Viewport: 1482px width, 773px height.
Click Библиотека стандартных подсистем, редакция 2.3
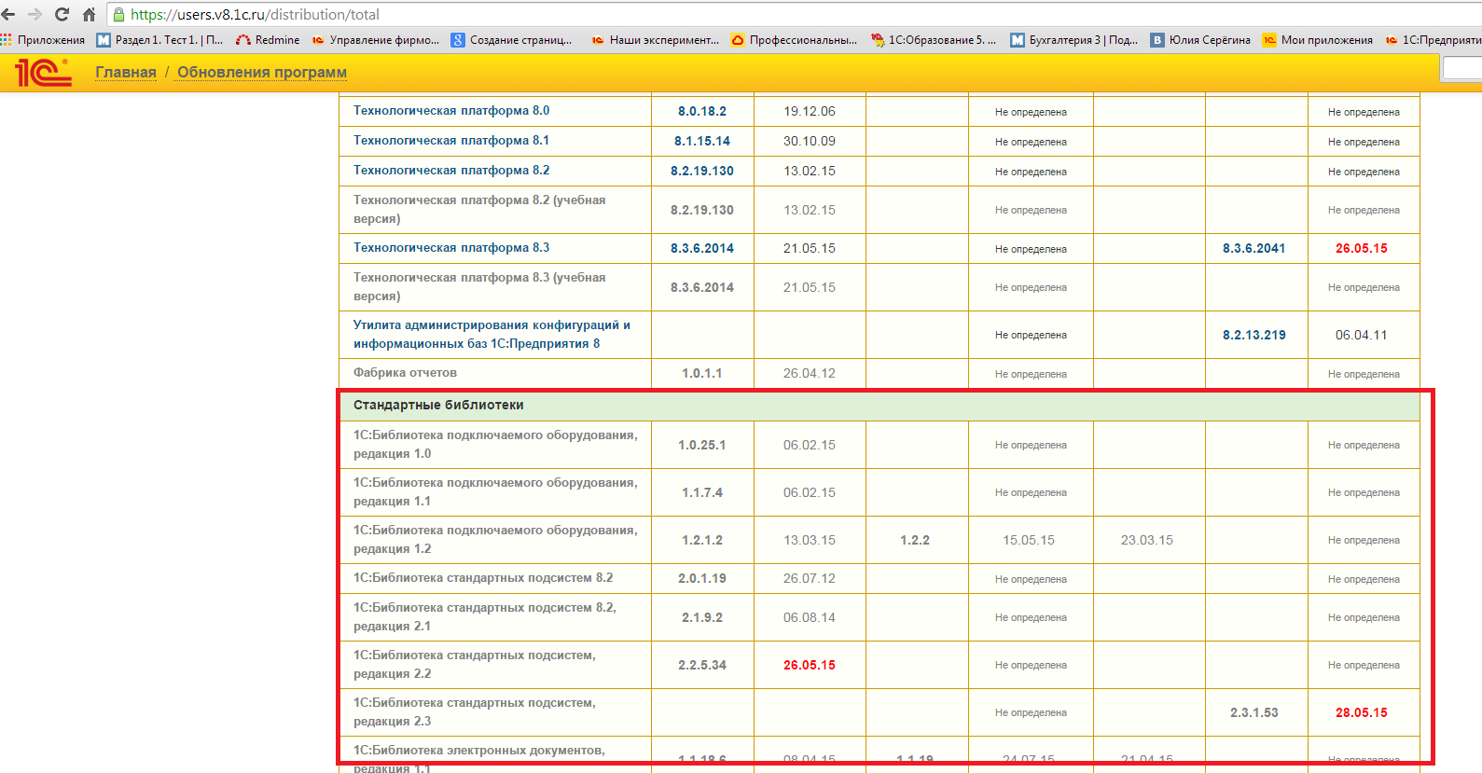(475, 712)
